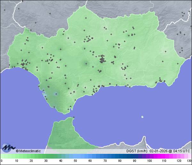Image resolution: width=192 pixels, height=165 pixels.
Task: Click the 90 km/h dark blue scale segment
Action: pos(134,156)
